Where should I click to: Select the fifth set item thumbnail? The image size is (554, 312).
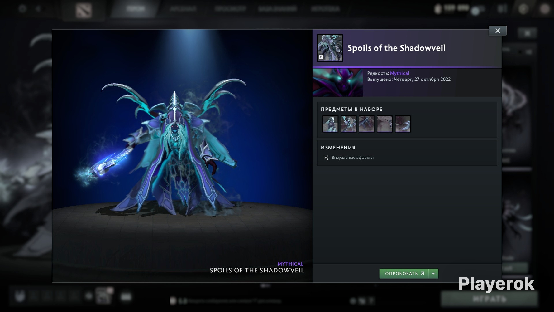point(403,124)
